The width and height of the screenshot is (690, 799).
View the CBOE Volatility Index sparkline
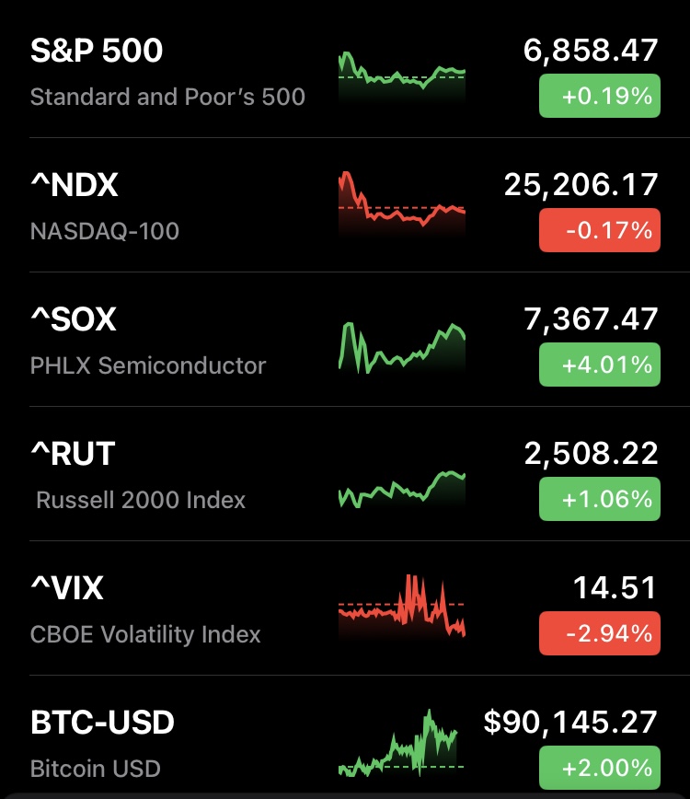point(402,606)
